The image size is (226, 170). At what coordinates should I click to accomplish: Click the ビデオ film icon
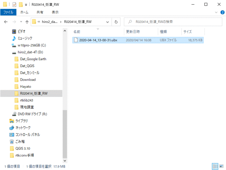pyautogui.click(x=14, y=31)
